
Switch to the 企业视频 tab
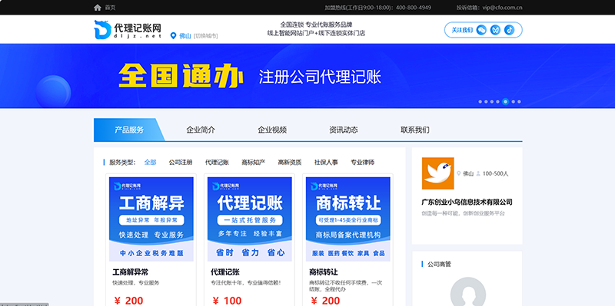point(272,130)
